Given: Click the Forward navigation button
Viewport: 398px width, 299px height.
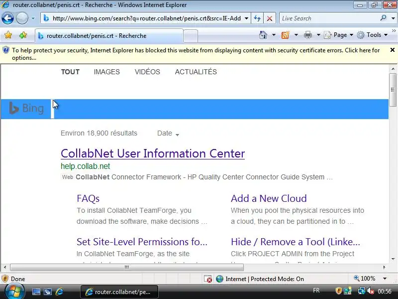Looking at the screenshot, I should tap(22, 18).
